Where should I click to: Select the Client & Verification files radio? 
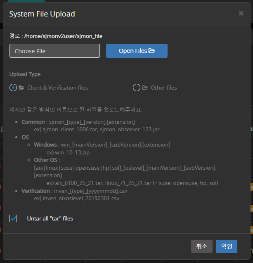coord(13,88)
